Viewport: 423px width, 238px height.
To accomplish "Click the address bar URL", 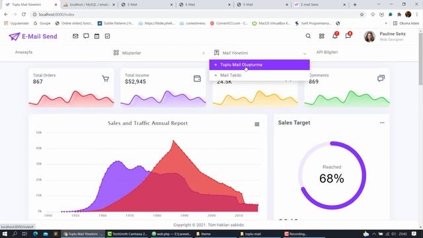I will pos(56,15).
